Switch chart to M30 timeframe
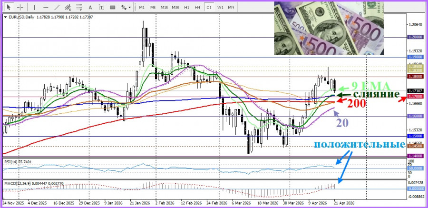Viewport: 428px width, 208px height. [x=175, y=8]
